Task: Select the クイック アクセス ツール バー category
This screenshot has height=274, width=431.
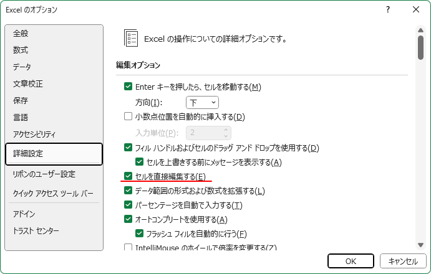Action: [54, 194]
